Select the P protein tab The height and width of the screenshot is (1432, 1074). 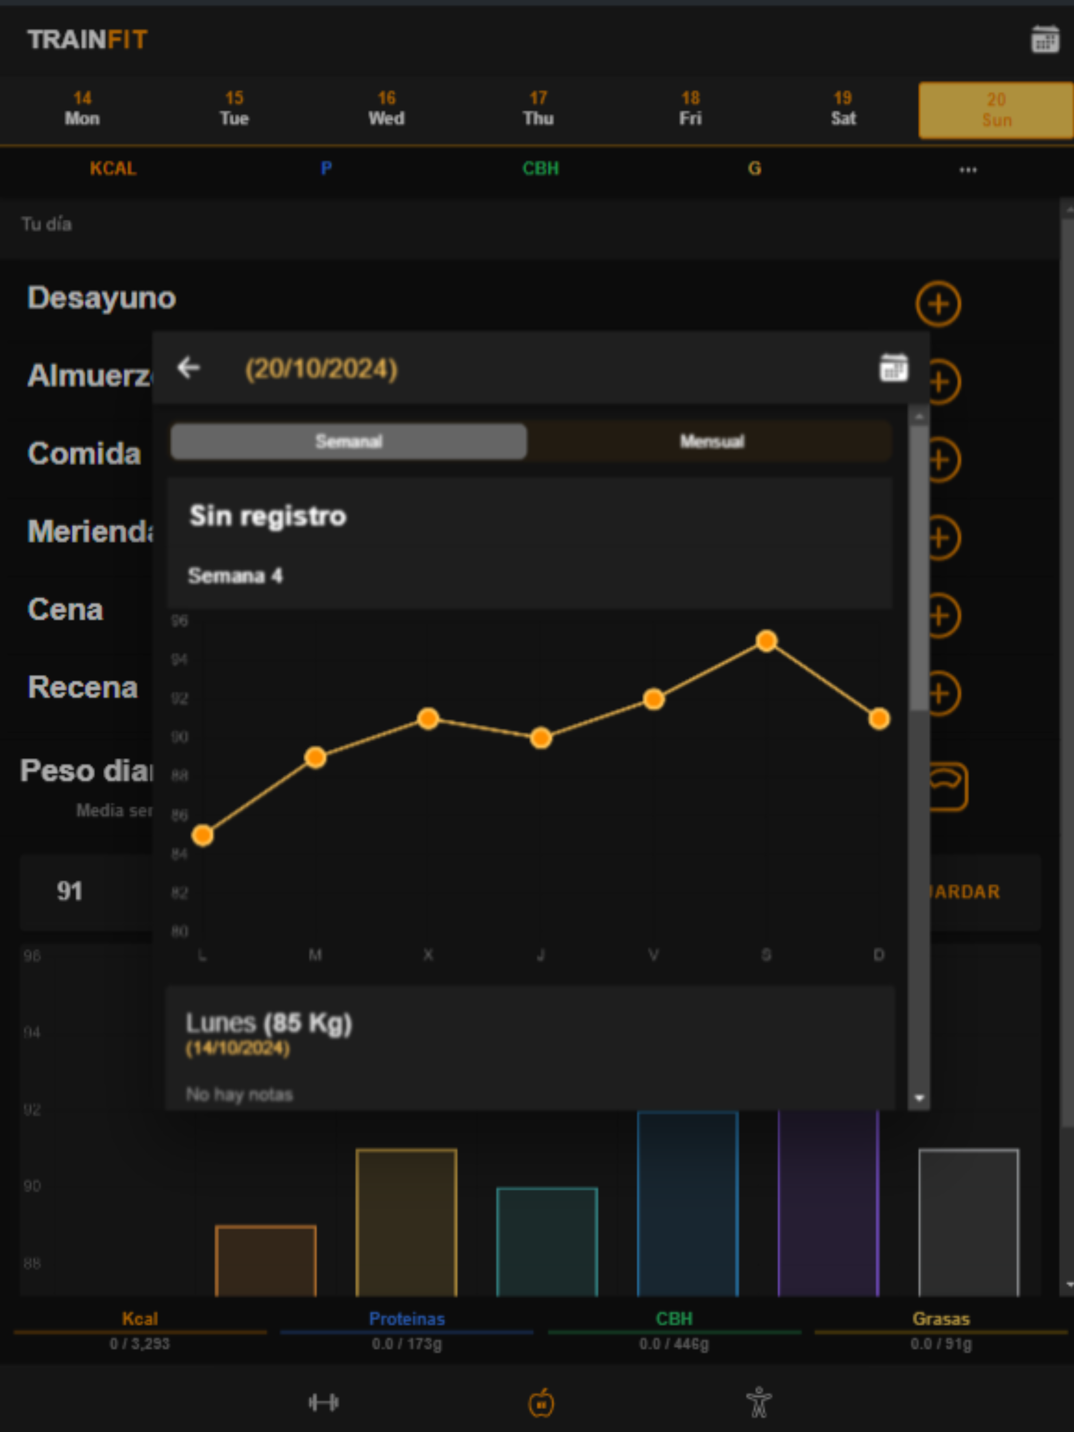(x=326, y=169)
